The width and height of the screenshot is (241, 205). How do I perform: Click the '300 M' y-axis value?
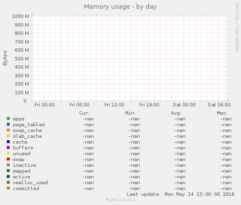coord(22,76)
